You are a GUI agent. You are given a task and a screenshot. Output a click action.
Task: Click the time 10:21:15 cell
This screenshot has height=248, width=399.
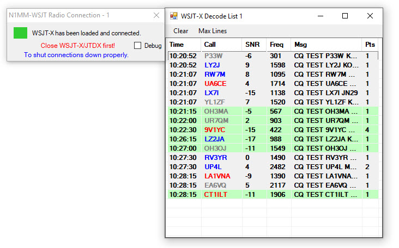pyautogui.click(x=183, y=111)
